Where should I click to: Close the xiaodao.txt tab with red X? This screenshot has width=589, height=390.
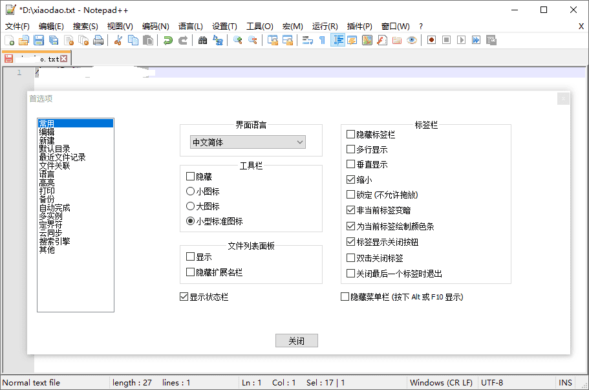64,59
